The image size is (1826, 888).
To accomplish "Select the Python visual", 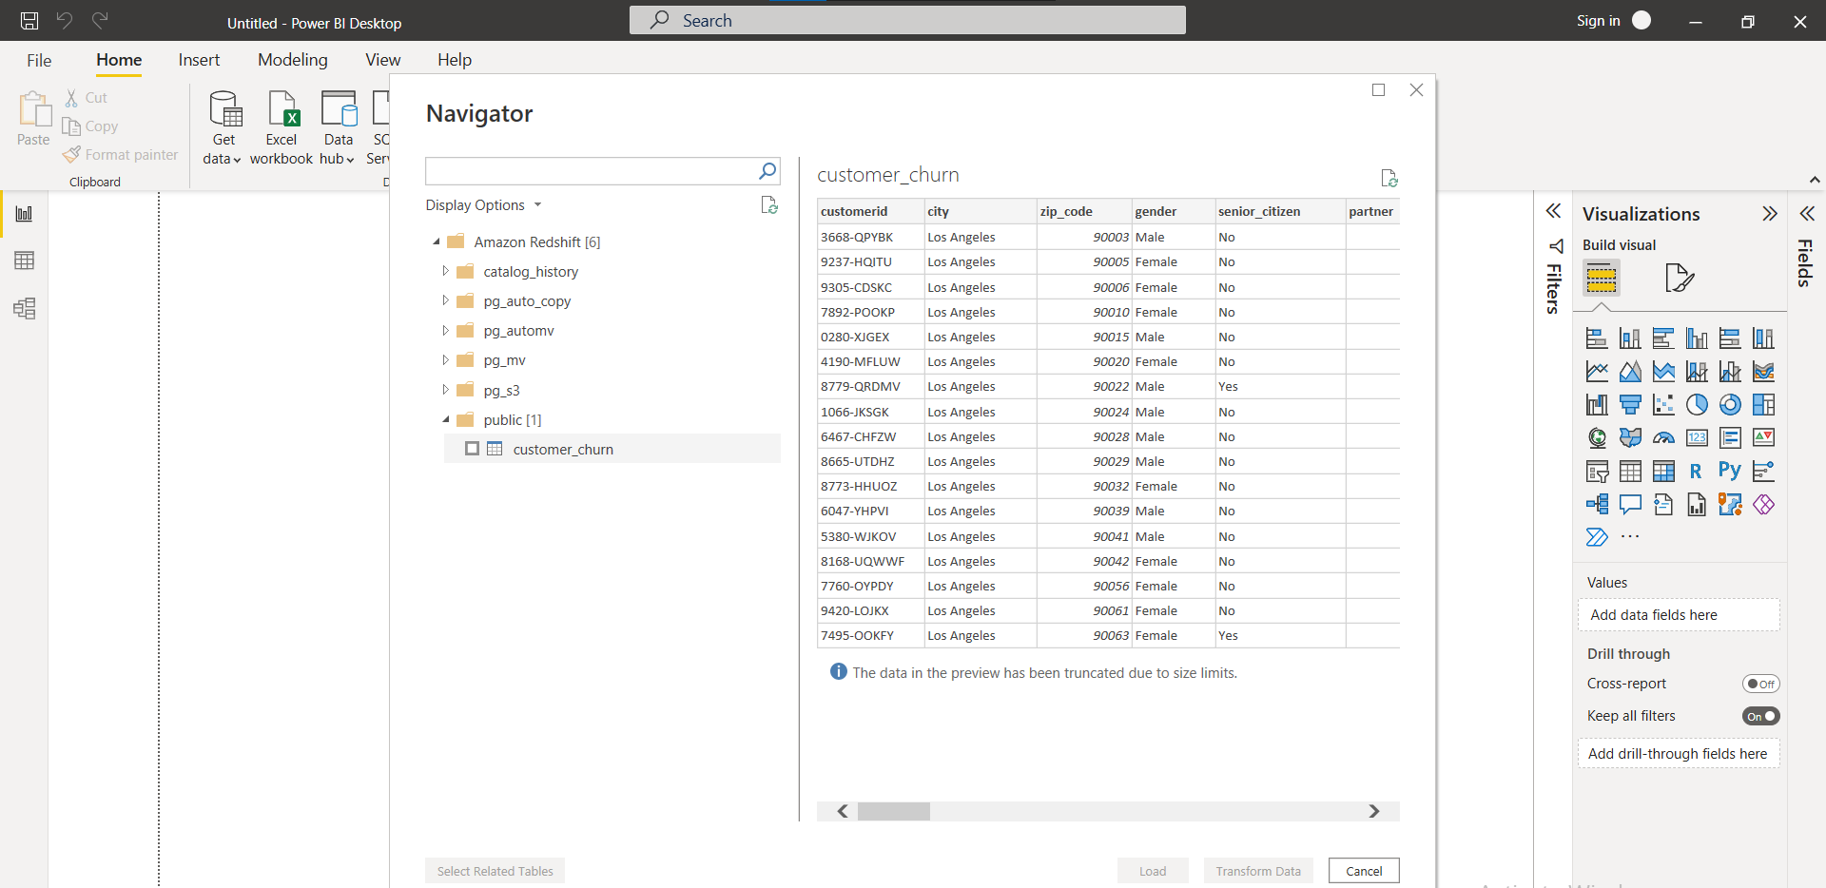I will (x=1730, y=471).
